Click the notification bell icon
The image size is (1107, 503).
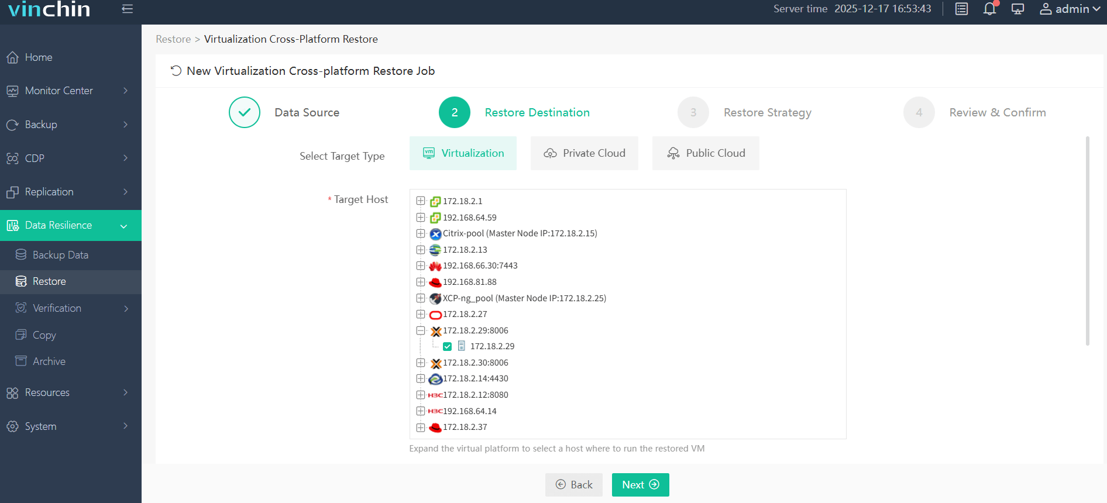[989, 9]
